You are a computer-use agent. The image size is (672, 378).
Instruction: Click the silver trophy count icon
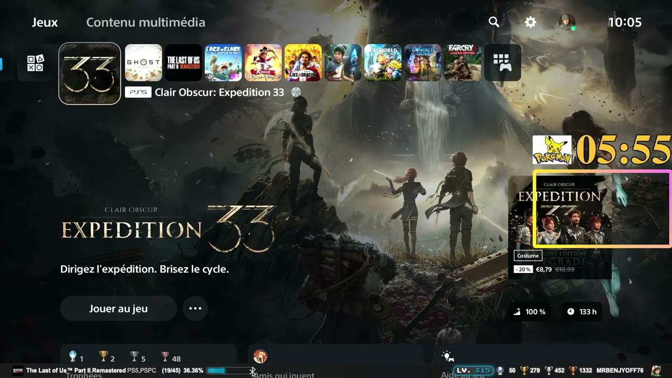pos(134,357)
